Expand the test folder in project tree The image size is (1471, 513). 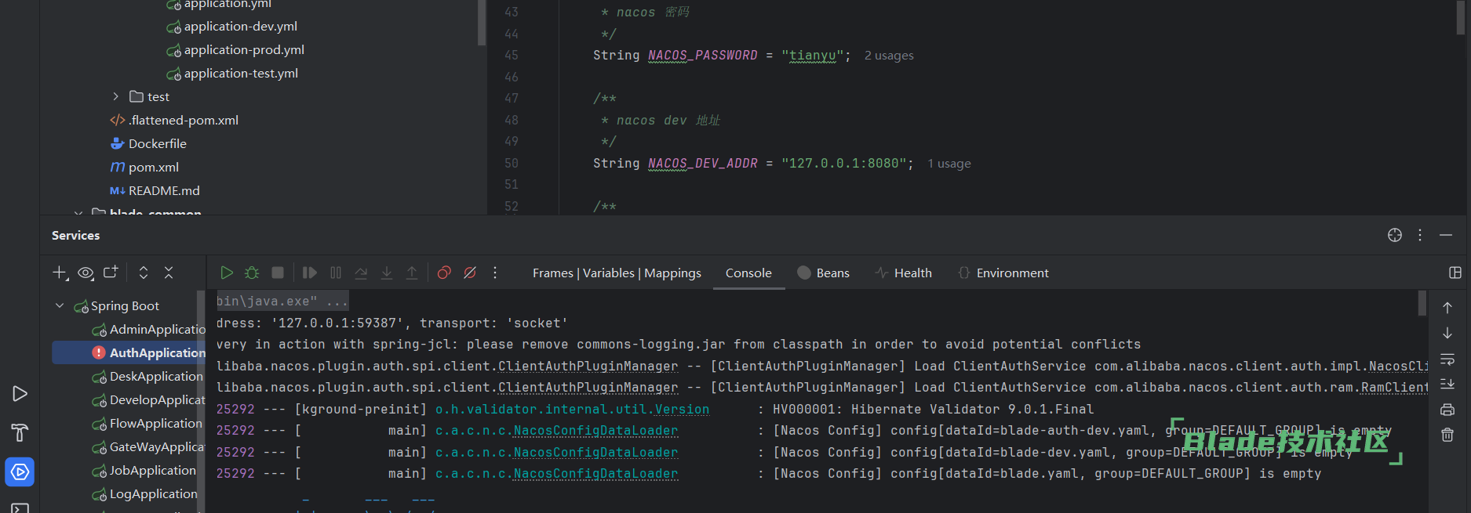[x=115, y=96]
